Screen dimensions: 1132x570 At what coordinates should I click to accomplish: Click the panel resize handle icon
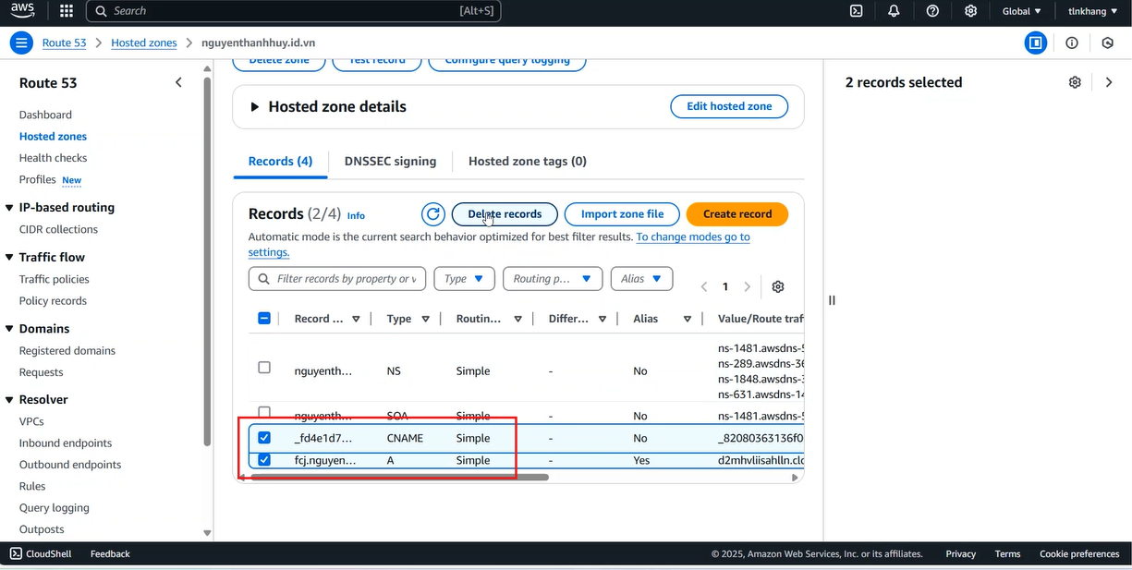(832, 300)
